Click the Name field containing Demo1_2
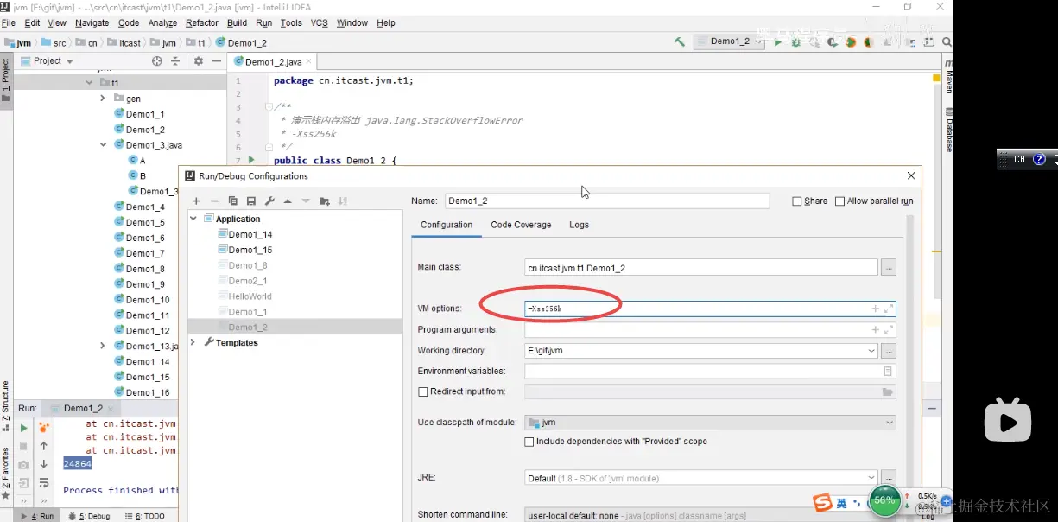The height and width of the screenshot is (522, 1058). (607, 201)
